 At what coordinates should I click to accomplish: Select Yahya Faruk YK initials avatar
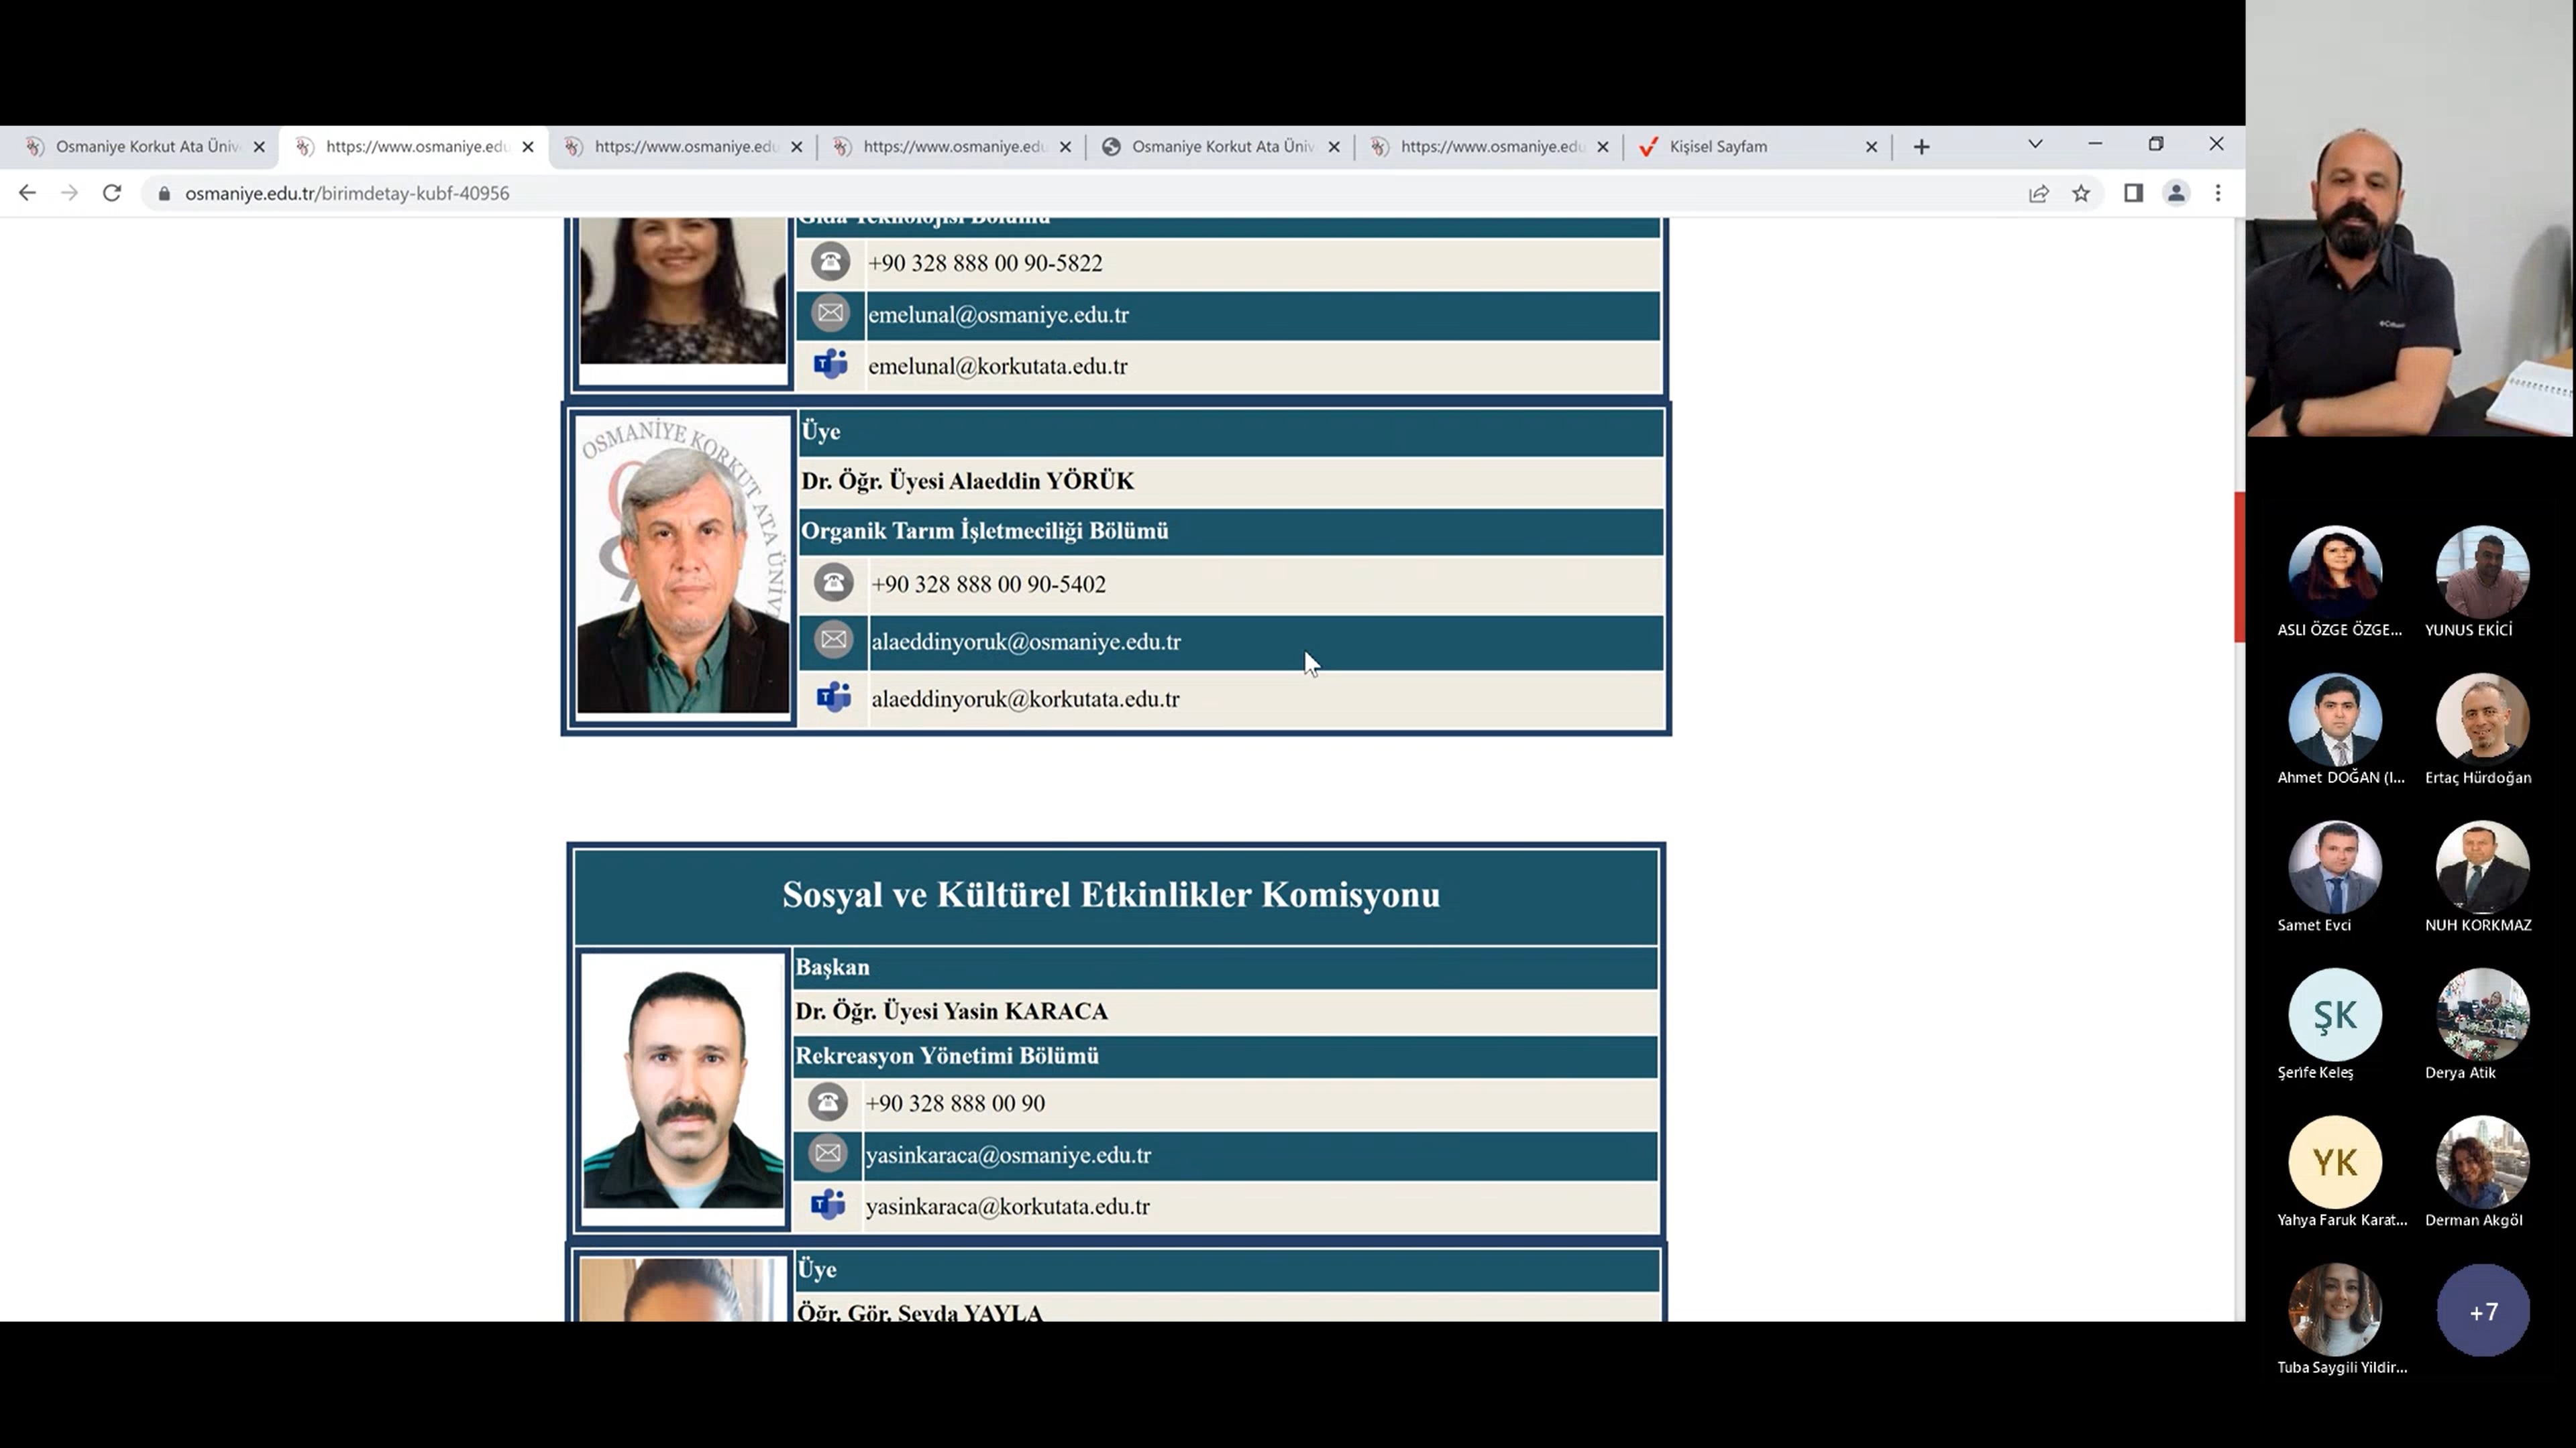[x=2335, y=1161]
